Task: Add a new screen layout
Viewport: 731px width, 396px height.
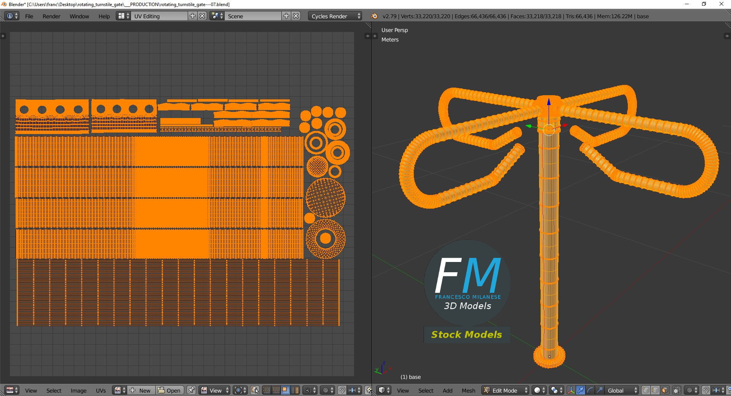Action: point(193,16)
